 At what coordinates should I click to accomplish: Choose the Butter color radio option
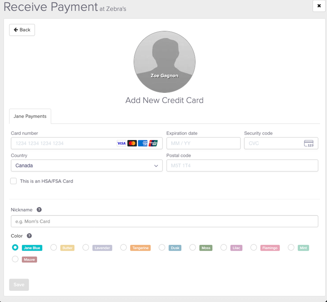[54, 247]
